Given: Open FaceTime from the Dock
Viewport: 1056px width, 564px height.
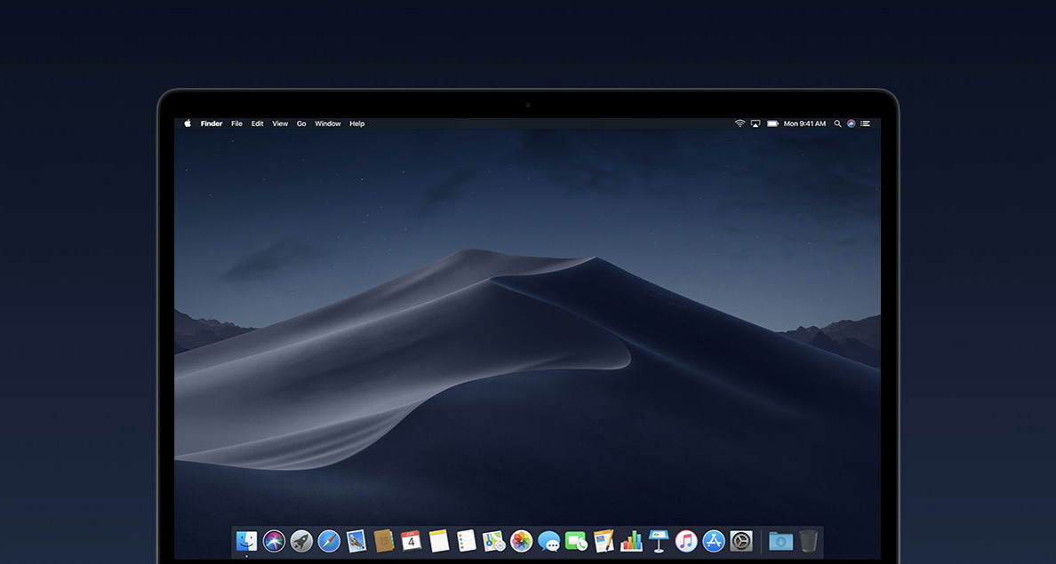Looking at the screenshot, I should (x=577, y=541).
